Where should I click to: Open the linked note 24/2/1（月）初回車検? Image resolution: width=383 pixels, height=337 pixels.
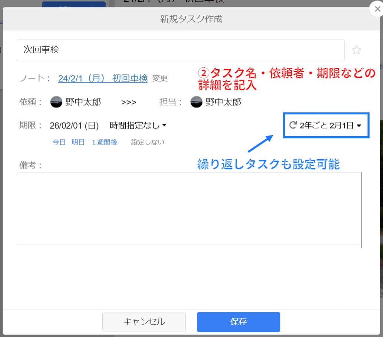pyautogui.click(x=102, y=79)
